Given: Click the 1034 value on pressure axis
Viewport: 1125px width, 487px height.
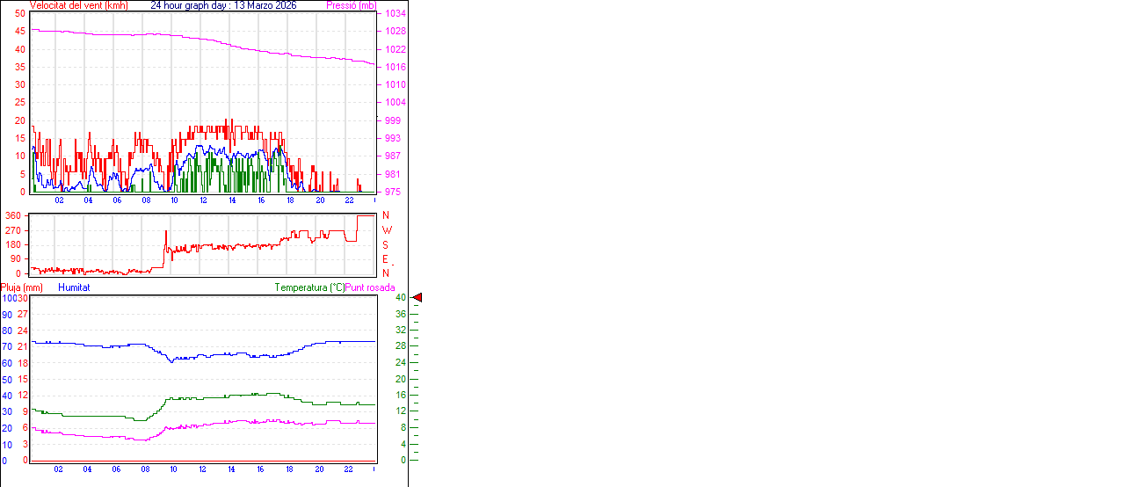Looking at the screenshot, I should pyautogui.click(x=394, y=14).
